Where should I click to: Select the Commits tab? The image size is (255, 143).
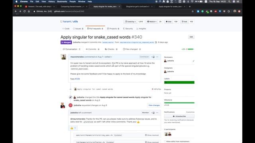coord(92,49)
